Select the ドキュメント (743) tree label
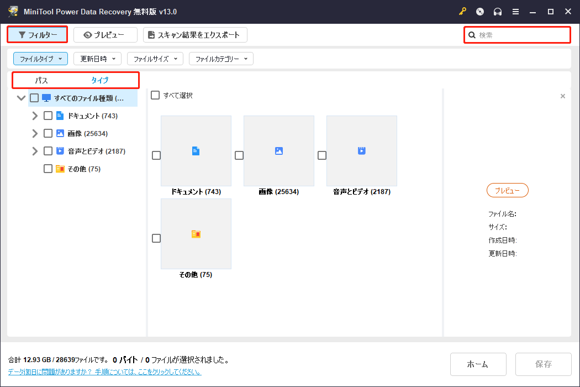Screen dimensions: 580x387 [92, 116]
